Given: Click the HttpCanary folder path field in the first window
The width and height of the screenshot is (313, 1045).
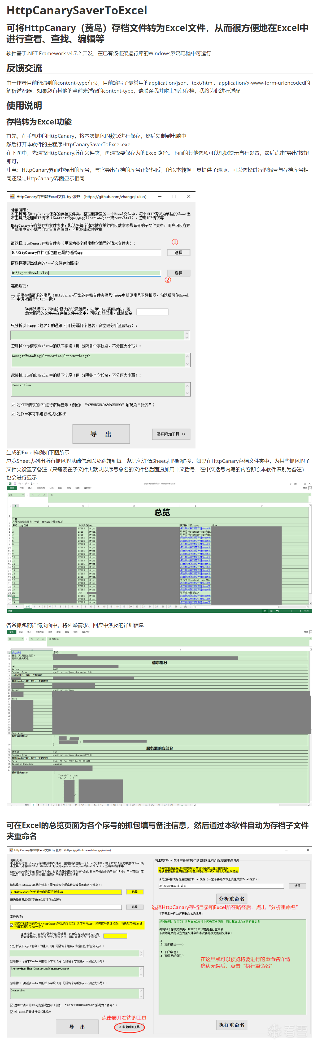Looking at the screenshot, I should tap(86, 253).
